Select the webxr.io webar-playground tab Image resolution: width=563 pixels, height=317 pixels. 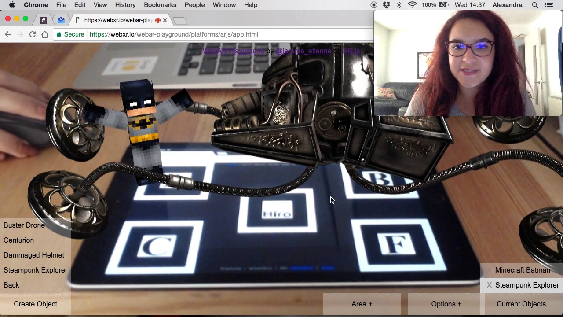click(118, 20)
